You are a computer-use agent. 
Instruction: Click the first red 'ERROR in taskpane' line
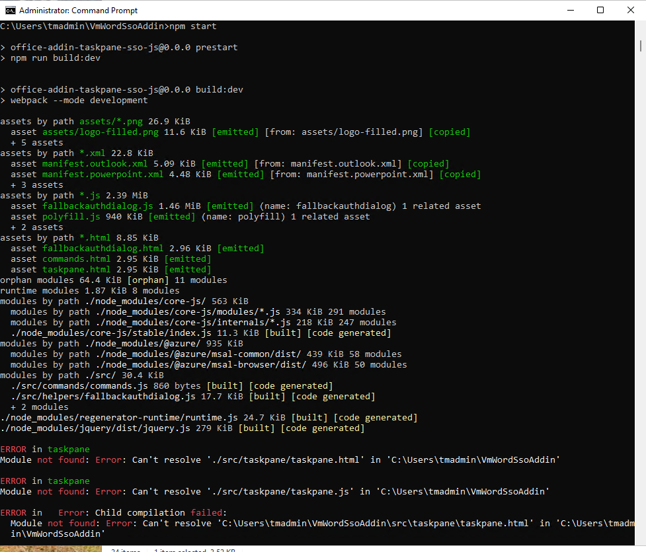point(45,450)
